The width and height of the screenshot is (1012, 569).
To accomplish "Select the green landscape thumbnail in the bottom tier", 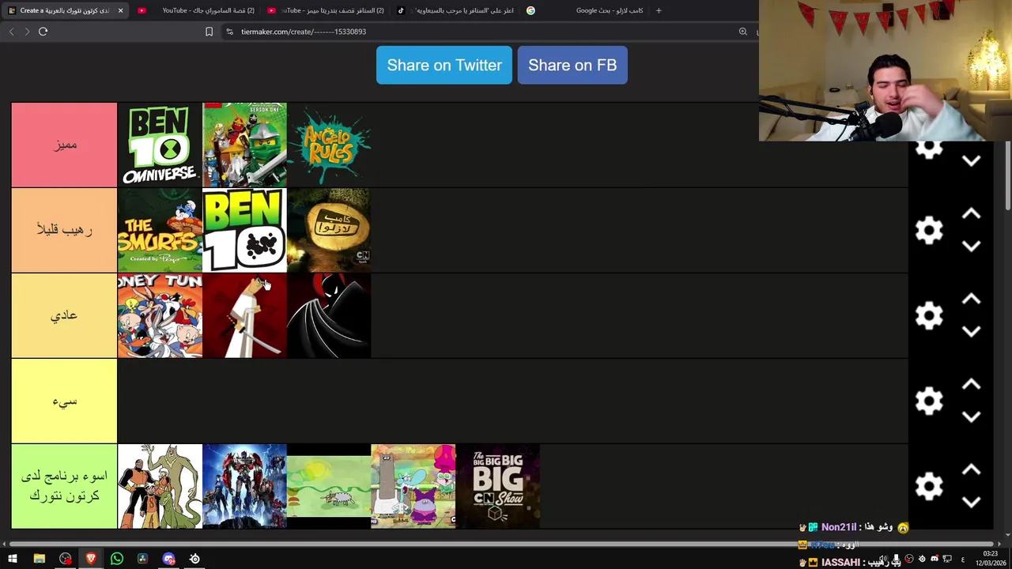I will [329, 486].
